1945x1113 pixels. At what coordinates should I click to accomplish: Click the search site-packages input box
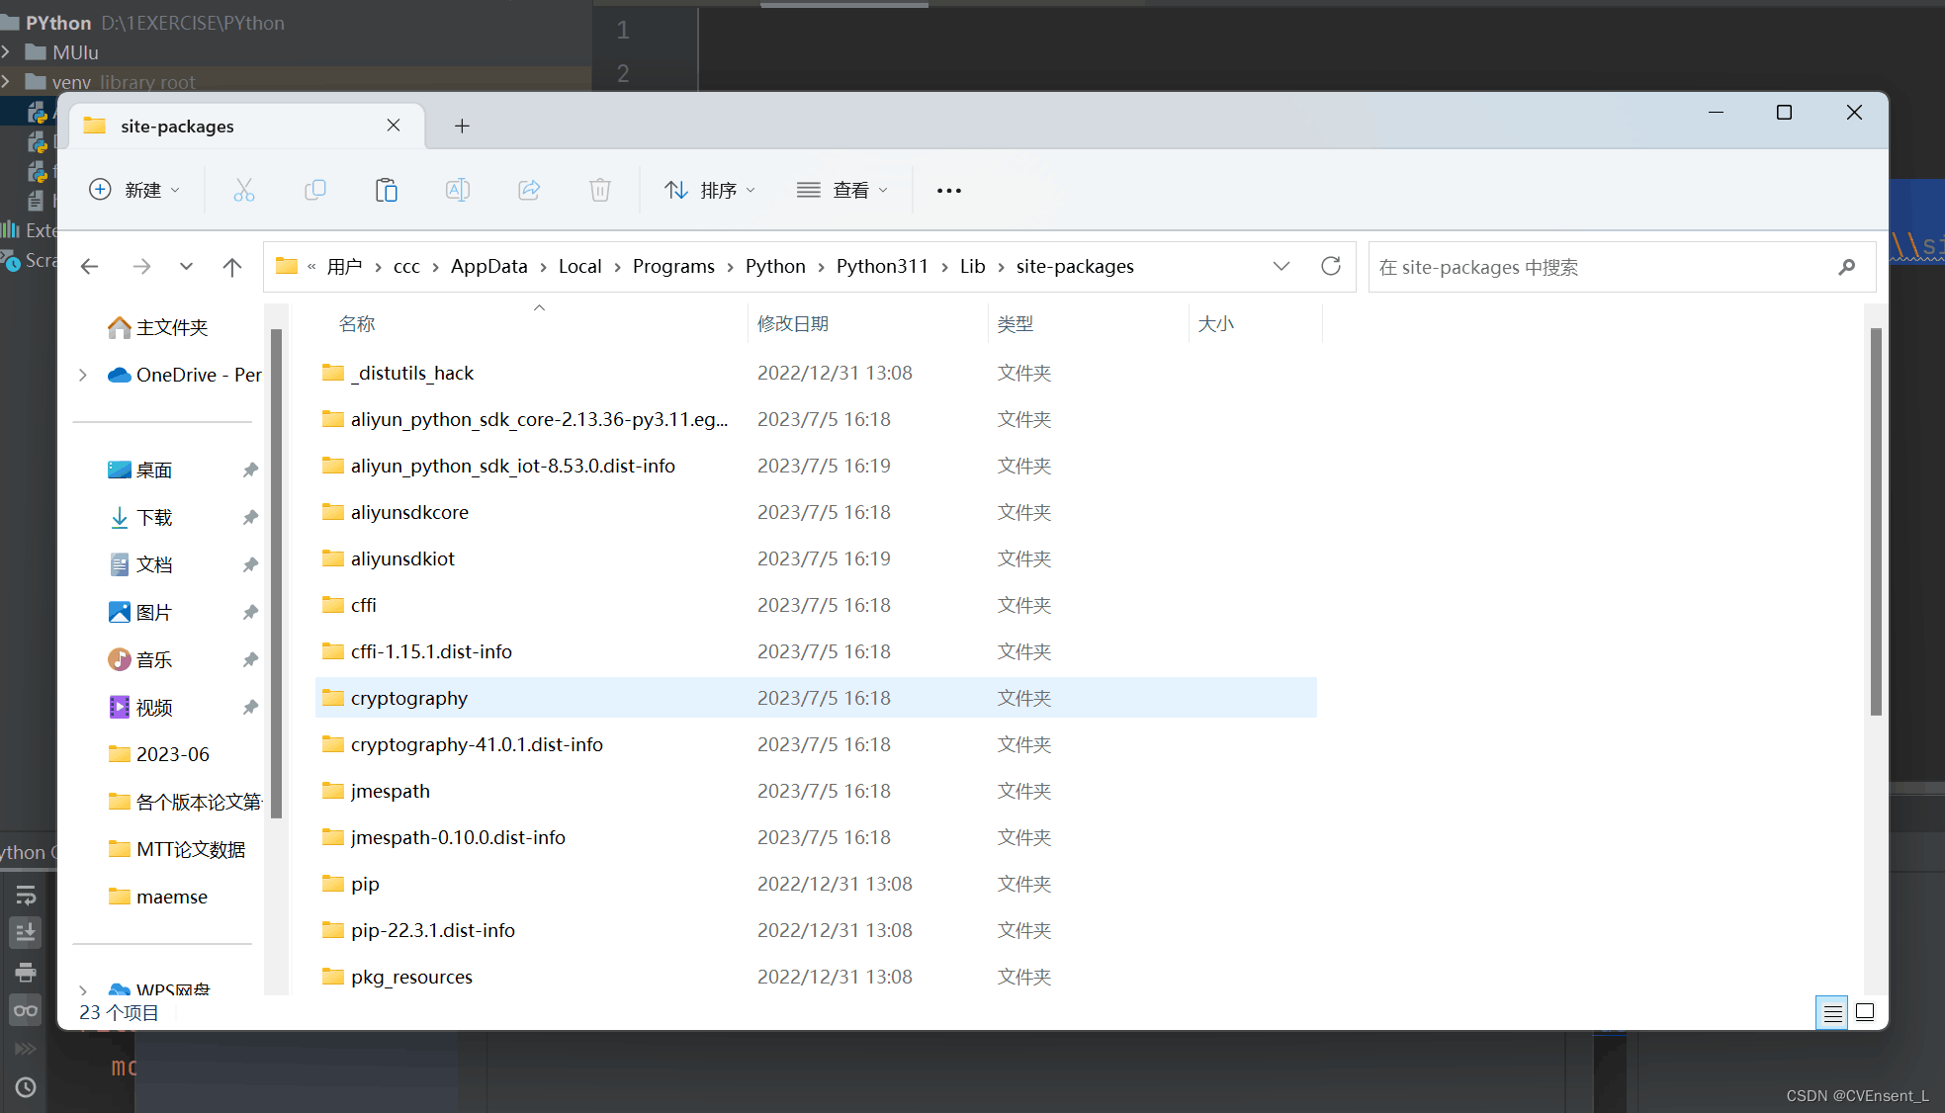tap(1602, 267)
